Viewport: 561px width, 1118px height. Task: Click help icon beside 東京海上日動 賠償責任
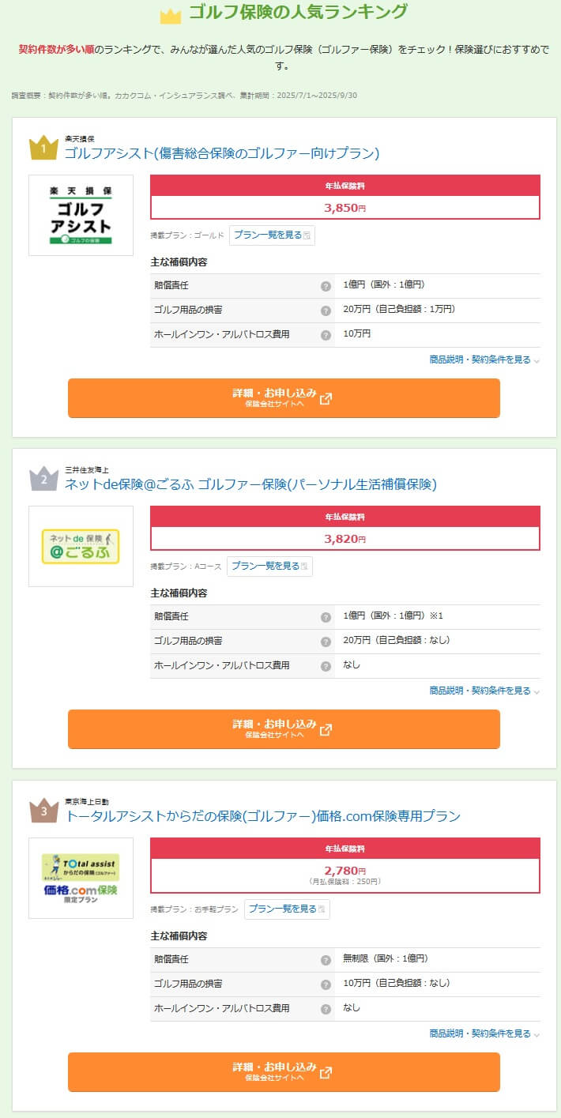pyautogui.click(x=326, y=960)
